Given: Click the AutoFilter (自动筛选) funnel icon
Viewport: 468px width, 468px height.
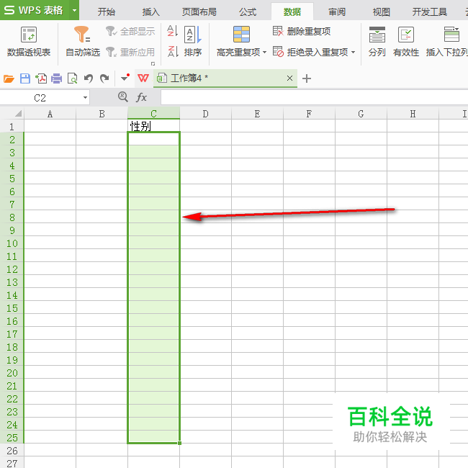Looking at the screenshot, I should tap(82, 34).
